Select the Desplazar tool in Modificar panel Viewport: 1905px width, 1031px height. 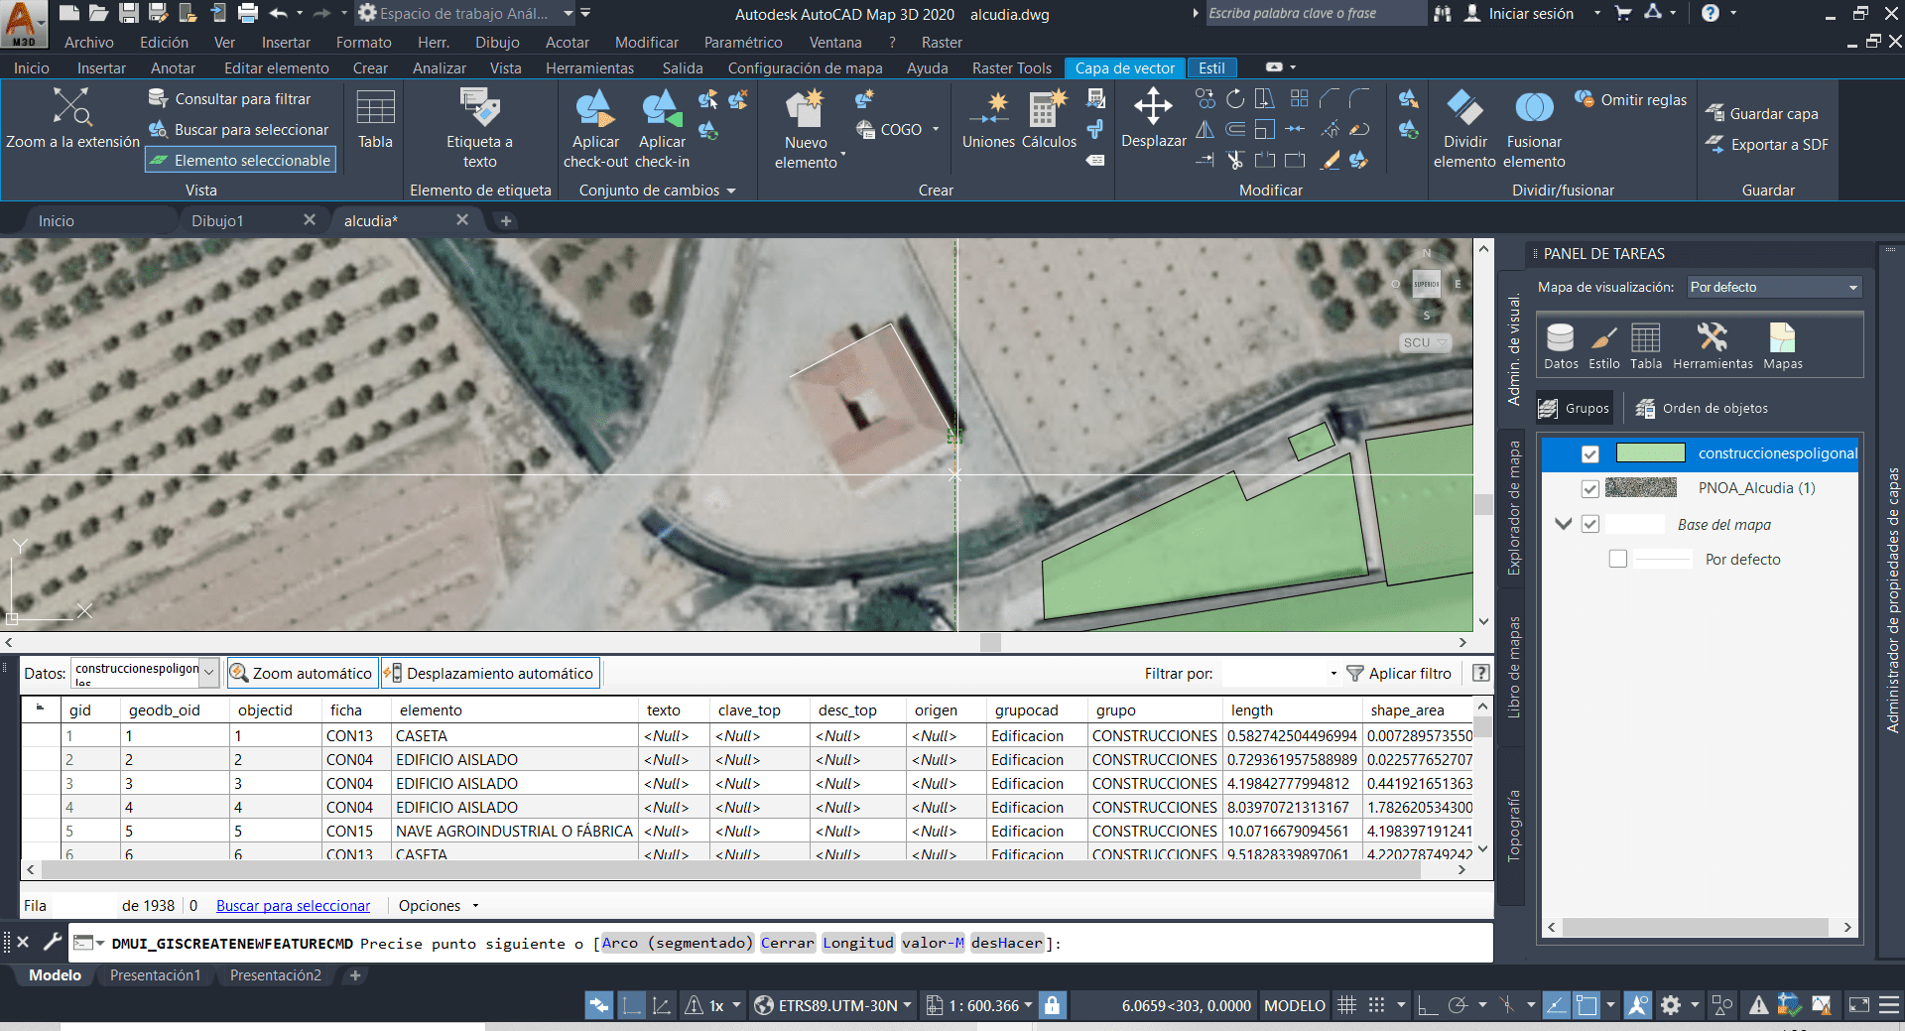(1153, 119)
